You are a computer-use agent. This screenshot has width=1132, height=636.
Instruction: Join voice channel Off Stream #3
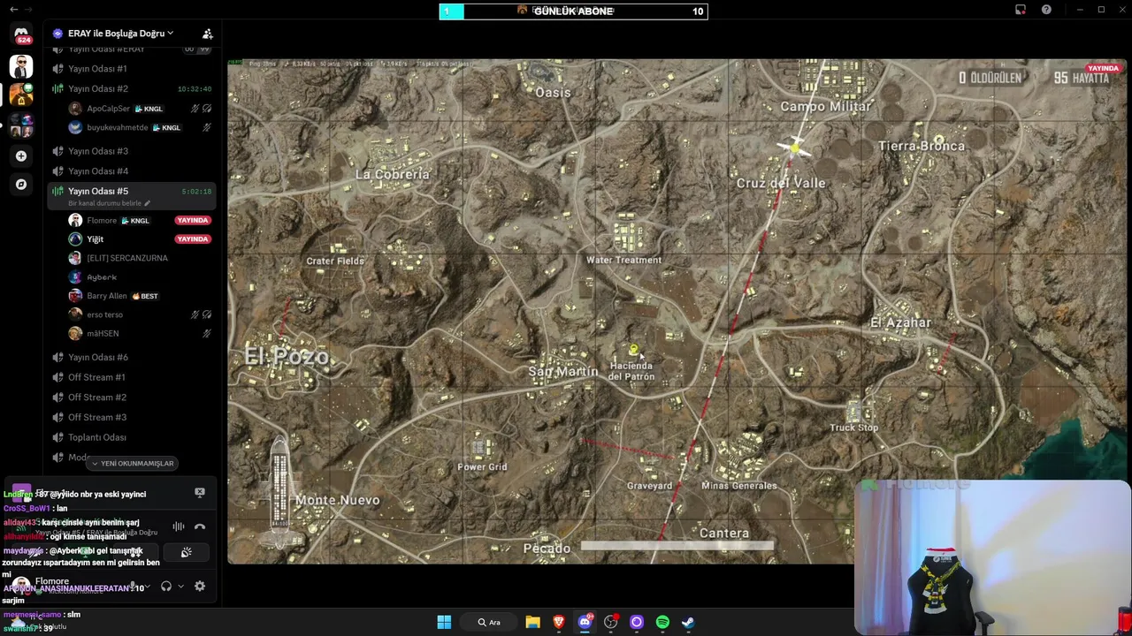132,417
